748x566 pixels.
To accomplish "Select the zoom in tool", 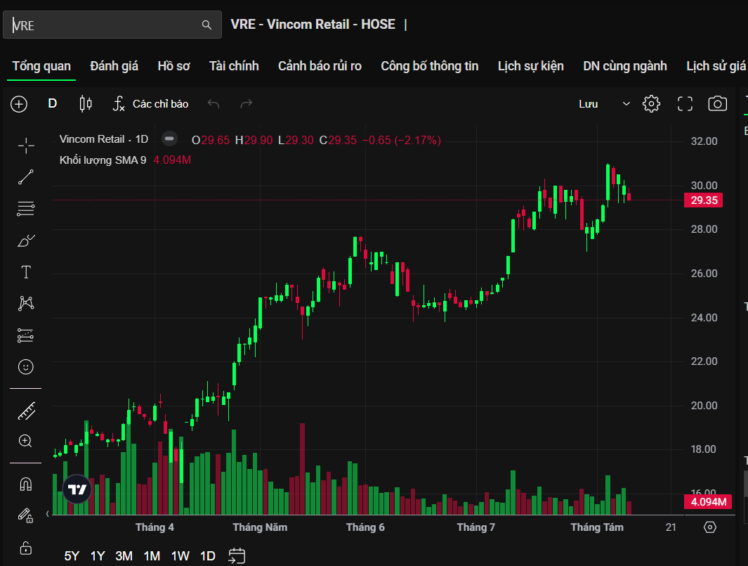I will pyautogui.click(x=26, y=441).
